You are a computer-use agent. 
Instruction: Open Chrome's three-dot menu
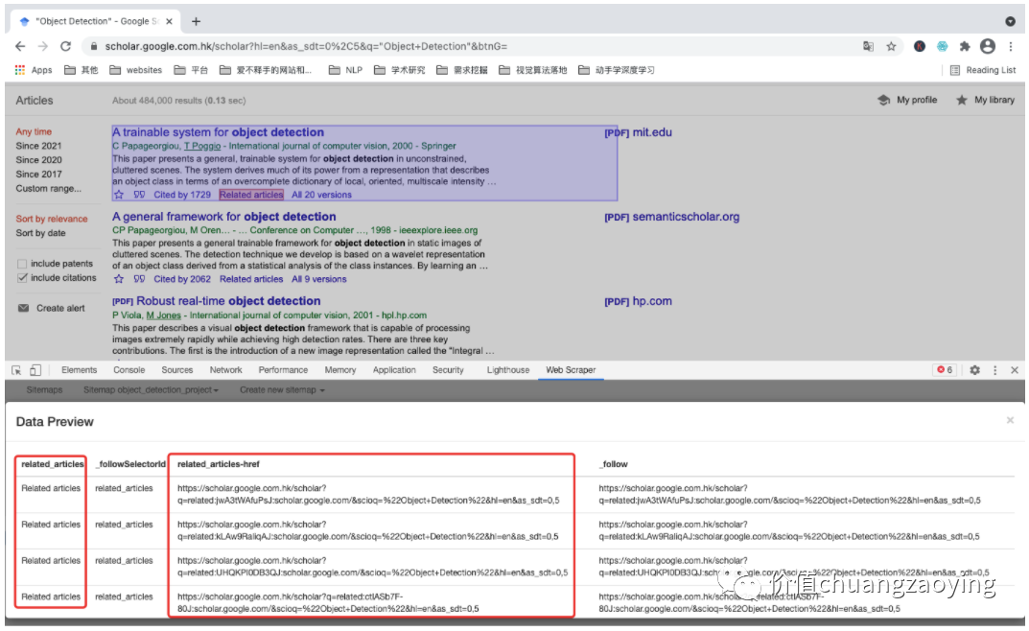coord(1011,47)
